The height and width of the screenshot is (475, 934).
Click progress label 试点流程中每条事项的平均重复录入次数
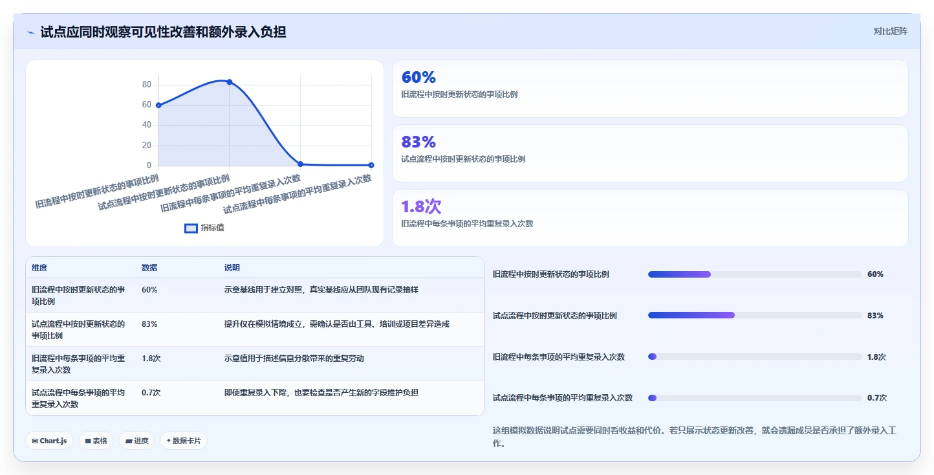pos(563,398)
